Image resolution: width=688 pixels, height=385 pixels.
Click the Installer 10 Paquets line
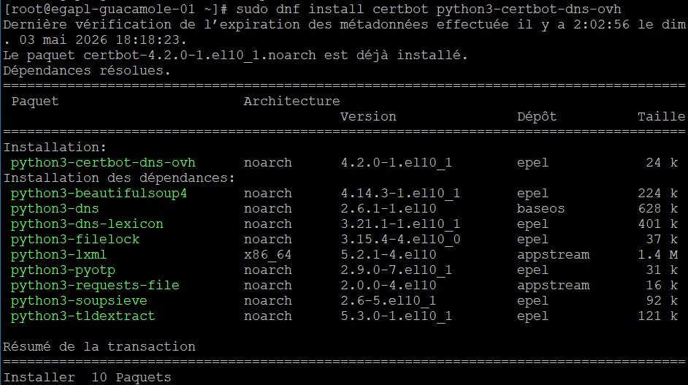[x=88, y=378]
